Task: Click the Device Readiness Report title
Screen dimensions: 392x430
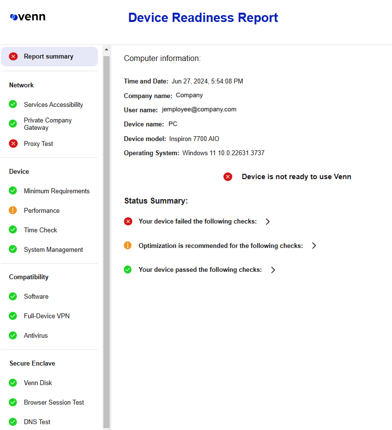Action: pos(203,18)
